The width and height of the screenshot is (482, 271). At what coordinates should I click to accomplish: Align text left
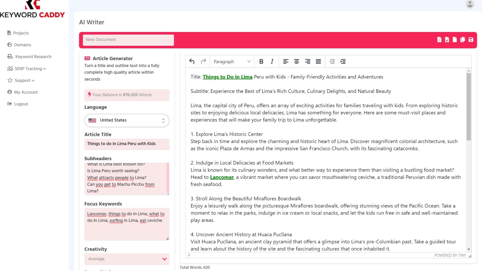pyautogui.click(x=286, y=61)
